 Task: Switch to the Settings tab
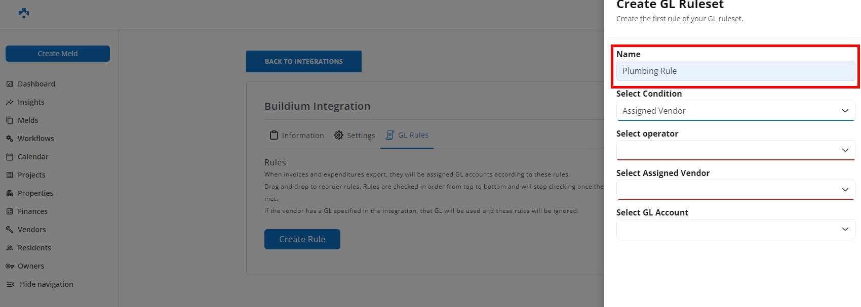(355, 136)
